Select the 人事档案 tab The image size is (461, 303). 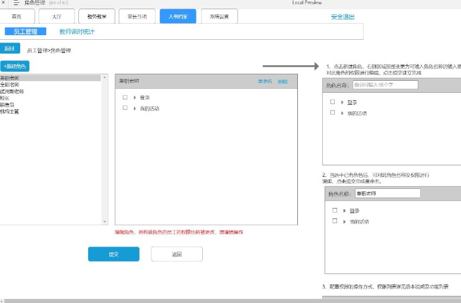178,17
